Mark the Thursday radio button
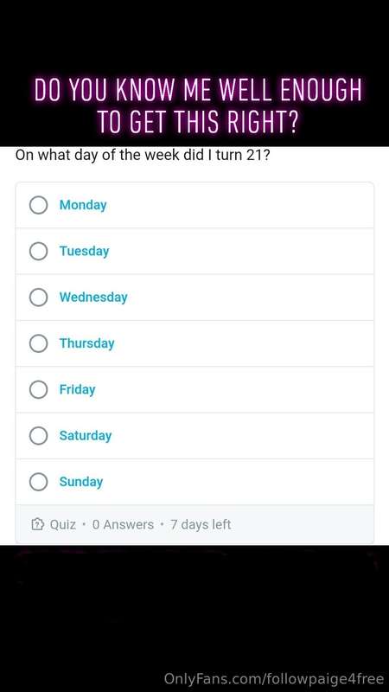 (x=38, y=343)
